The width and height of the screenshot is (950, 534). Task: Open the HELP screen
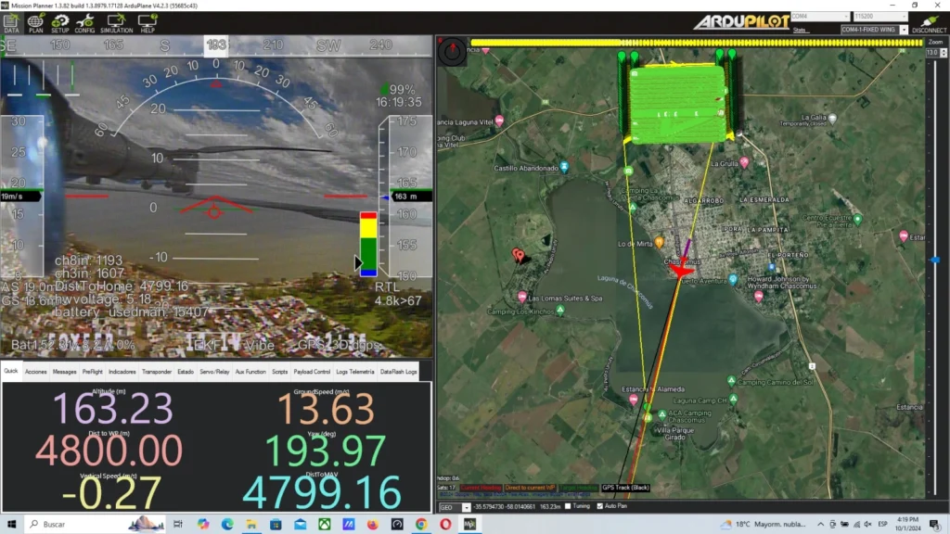tap(148, 22)
